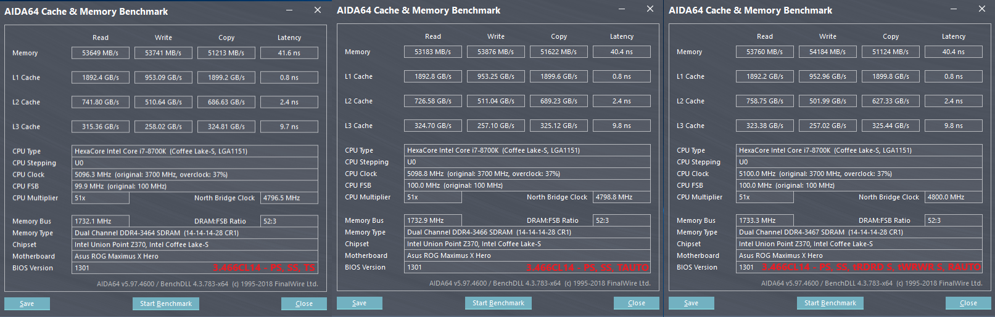Click Memory Type DDR4-3464 SDRAM field
This screenshot has height=317, width=995.
pyautogui.click(x=195, y=233)
